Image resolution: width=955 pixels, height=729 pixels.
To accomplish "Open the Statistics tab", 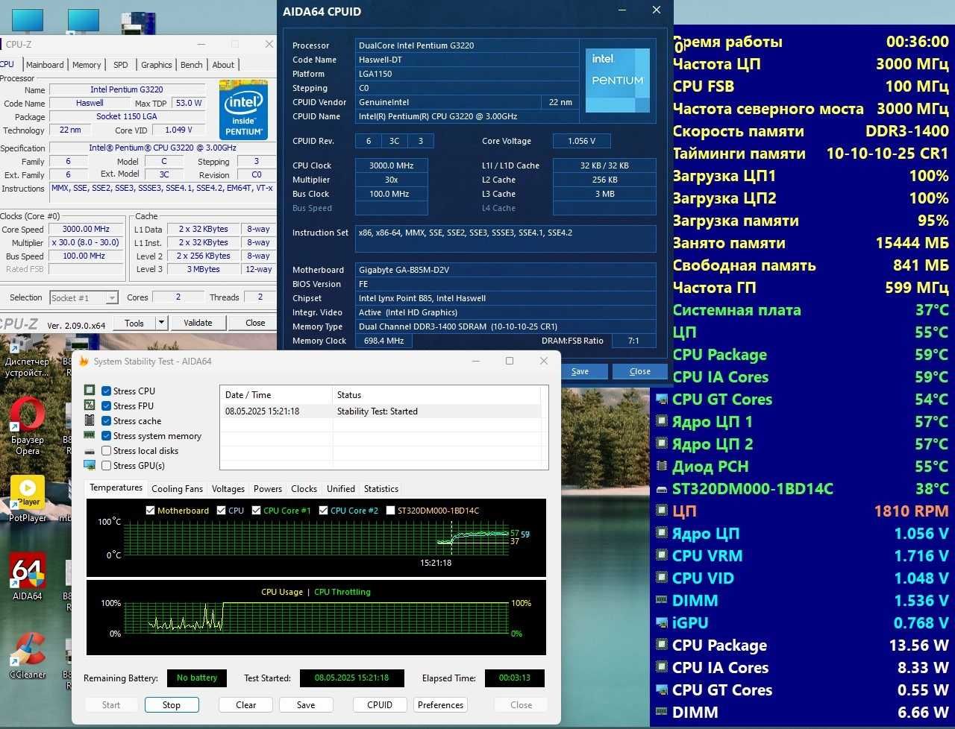I will click(x=381, y=489).
